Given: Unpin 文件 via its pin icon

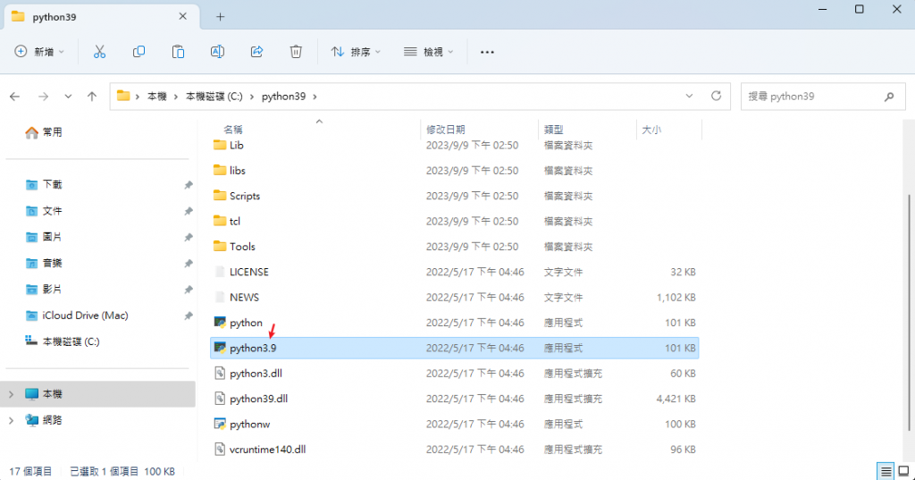Looking at the screenshot, I should 188,211.
